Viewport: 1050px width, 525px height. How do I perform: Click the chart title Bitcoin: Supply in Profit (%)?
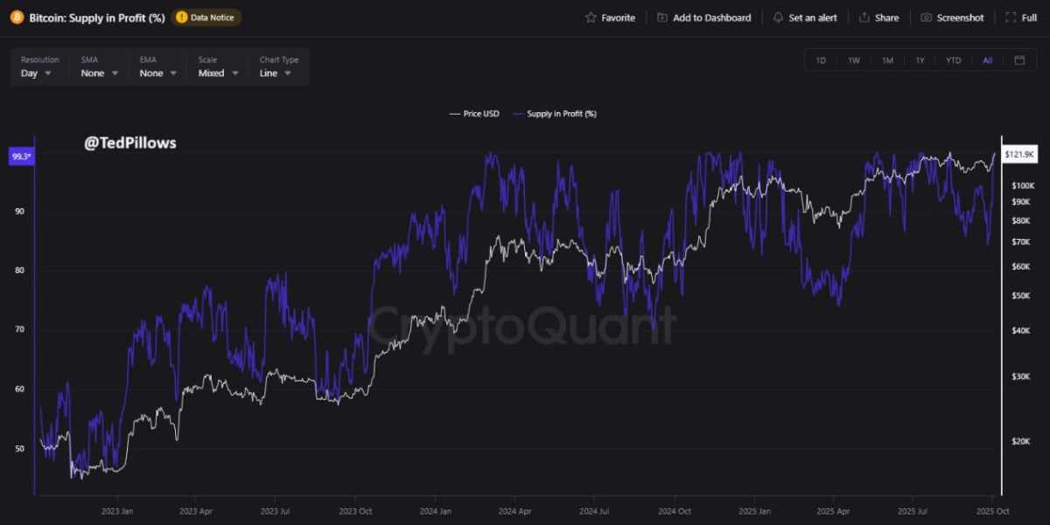(97, 17)
